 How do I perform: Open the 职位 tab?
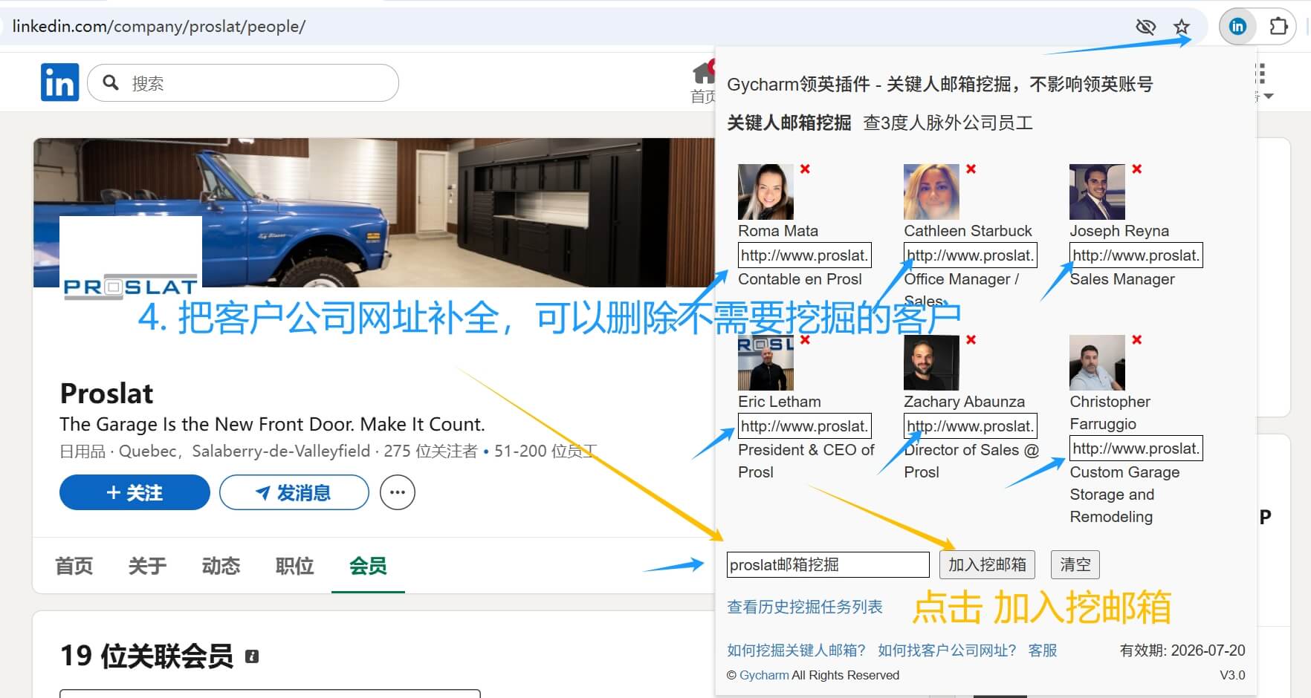[294, 566]
